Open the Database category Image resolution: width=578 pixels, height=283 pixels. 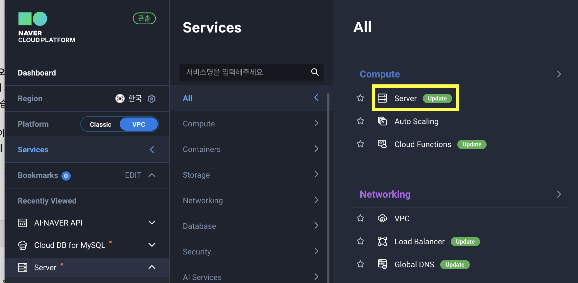tap(252, 226)
